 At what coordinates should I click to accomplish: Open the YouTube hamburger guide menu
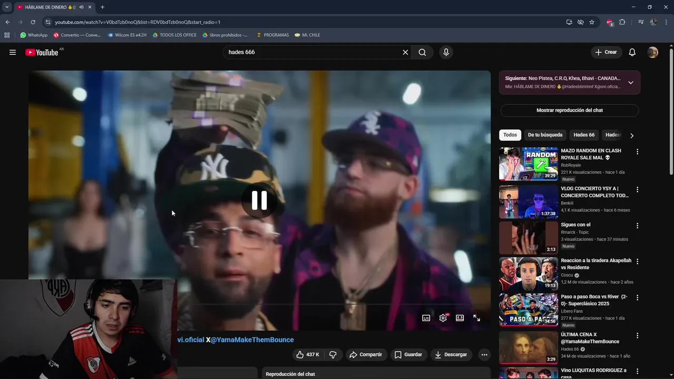[x=13, y=52]
